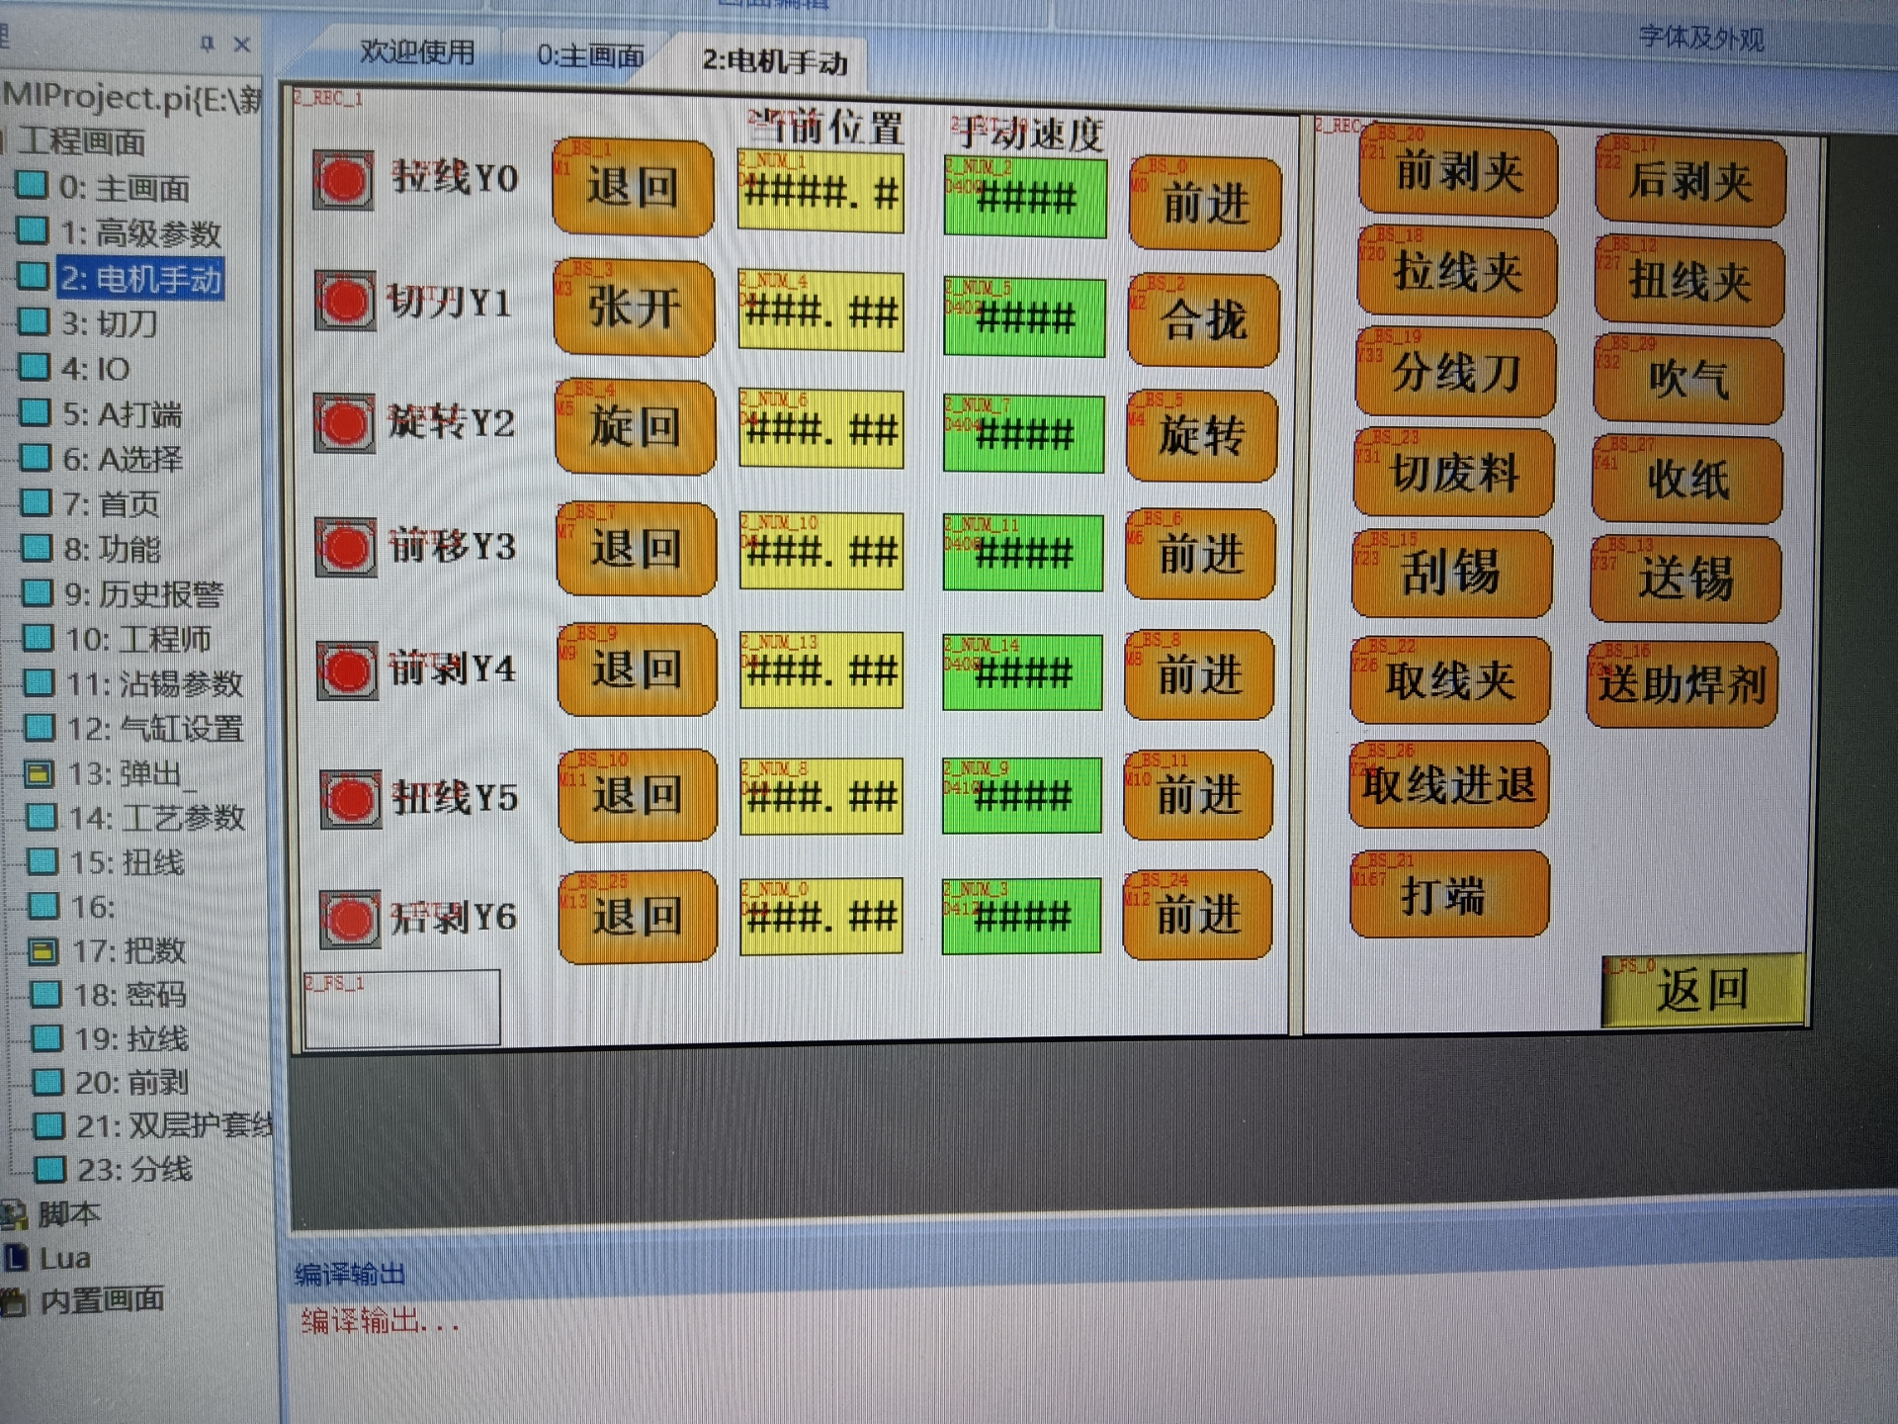The image size is (1898, 1424).
Task: Click the red indicator lamp for 拉线Y0
Action: [343, 181]
